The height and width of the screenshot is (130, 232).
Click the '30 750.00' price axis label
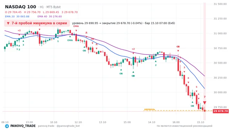[x=220, y=48]
